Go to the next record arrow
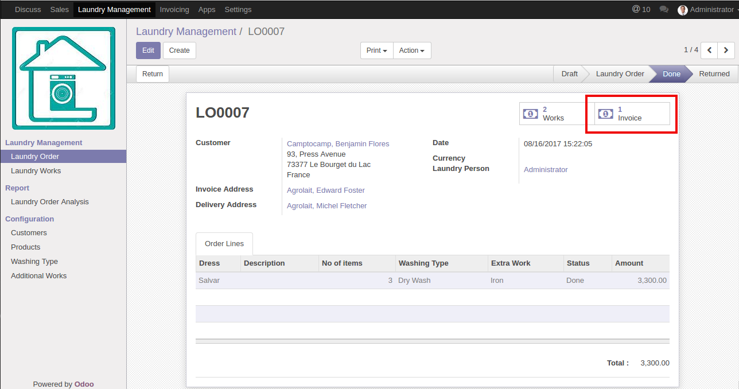The height and width of the screenshot is (389, 739). [726, 50]
